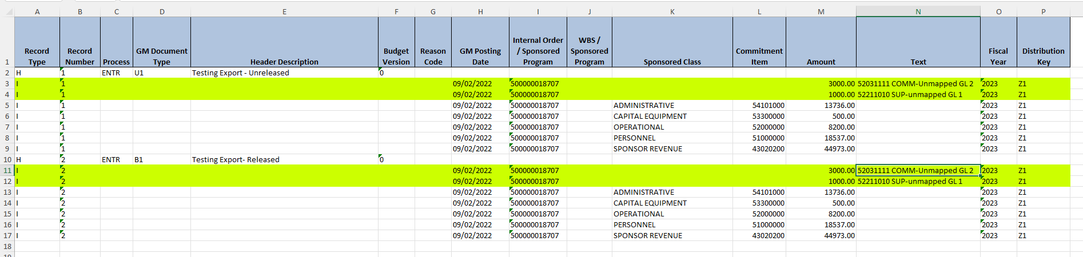Click the 'Testing Export - Unreleased' cell
Viewport: 1083px width, 257px height.
pyautogui.click(x=241, y=73)
